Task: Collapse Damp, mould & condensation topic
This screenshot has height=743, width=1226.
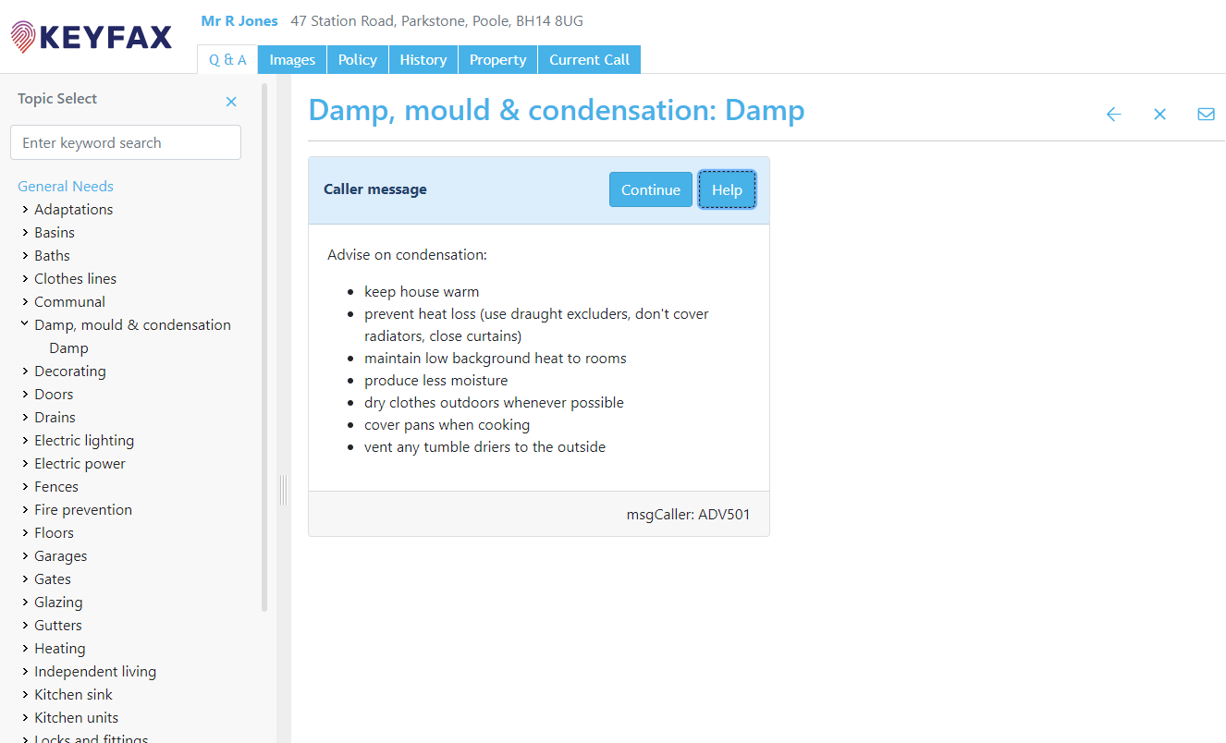Action: [x=25, y=325]
